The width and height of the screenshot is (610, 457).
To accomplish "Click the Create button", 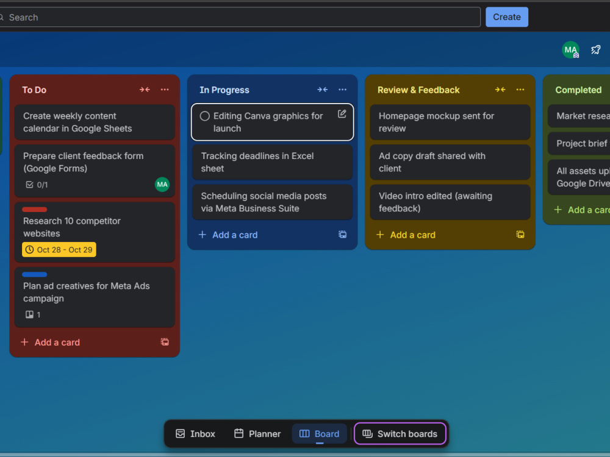I will pos(507,17).
